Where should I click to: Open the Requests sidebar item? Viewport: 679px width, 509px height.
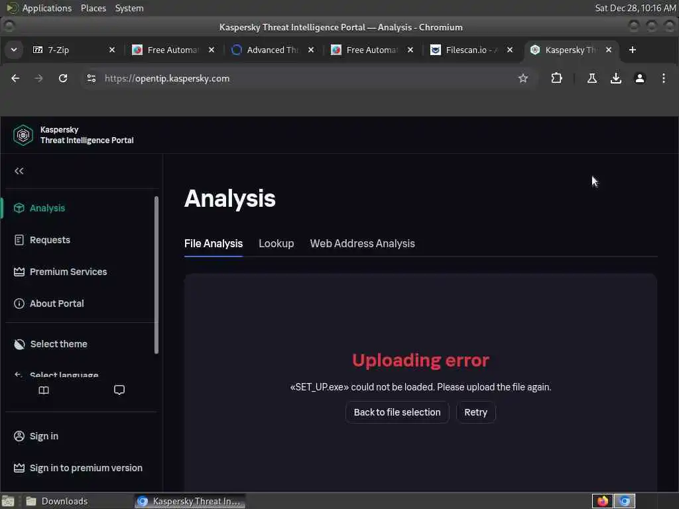(x=50, y=240)
